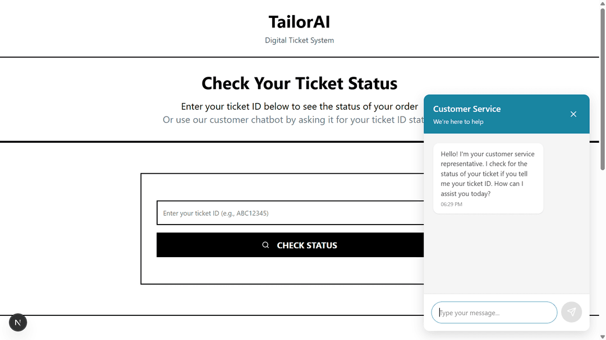Click the paper plane send icon

pos(571,312)
